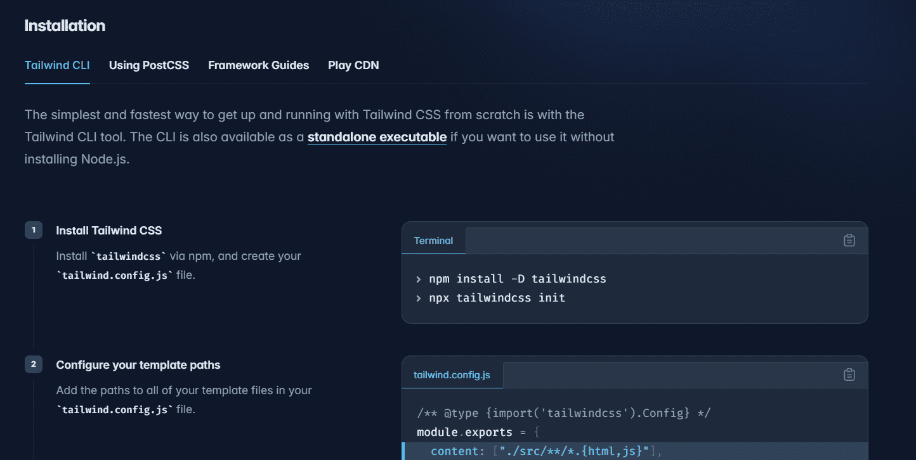
Task: Click the 'Add the paths' step description
Action: click(x=184, y=400)
